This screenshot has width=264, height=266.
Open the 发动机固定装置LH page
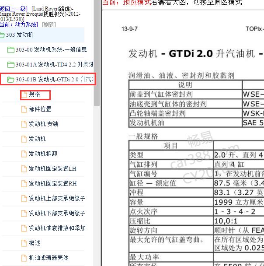click(x=52, y=168)
